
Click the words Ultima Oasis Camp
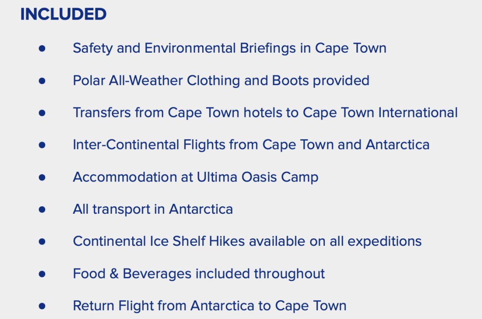coord(258,177)
